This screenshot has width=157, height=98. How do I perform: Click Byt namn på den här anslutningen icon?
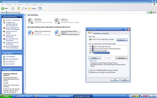[x=4, y=39]
